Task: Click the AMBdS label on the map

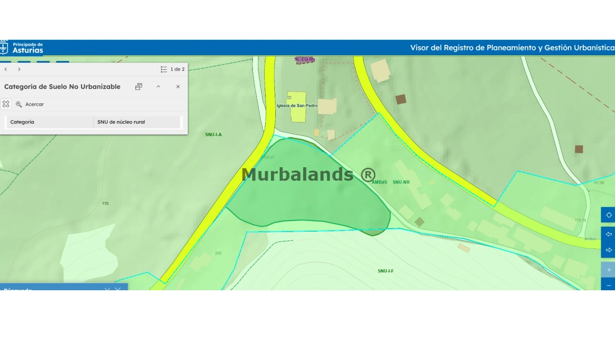Action: click(x=380, y=182)
